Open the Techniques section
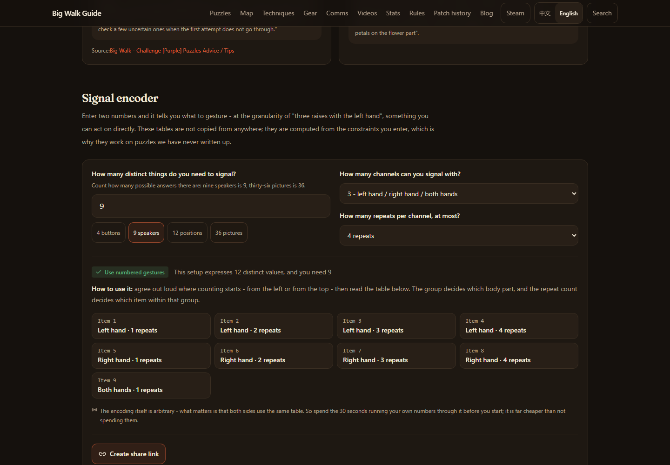670x465 pixels. click(278, 13)
